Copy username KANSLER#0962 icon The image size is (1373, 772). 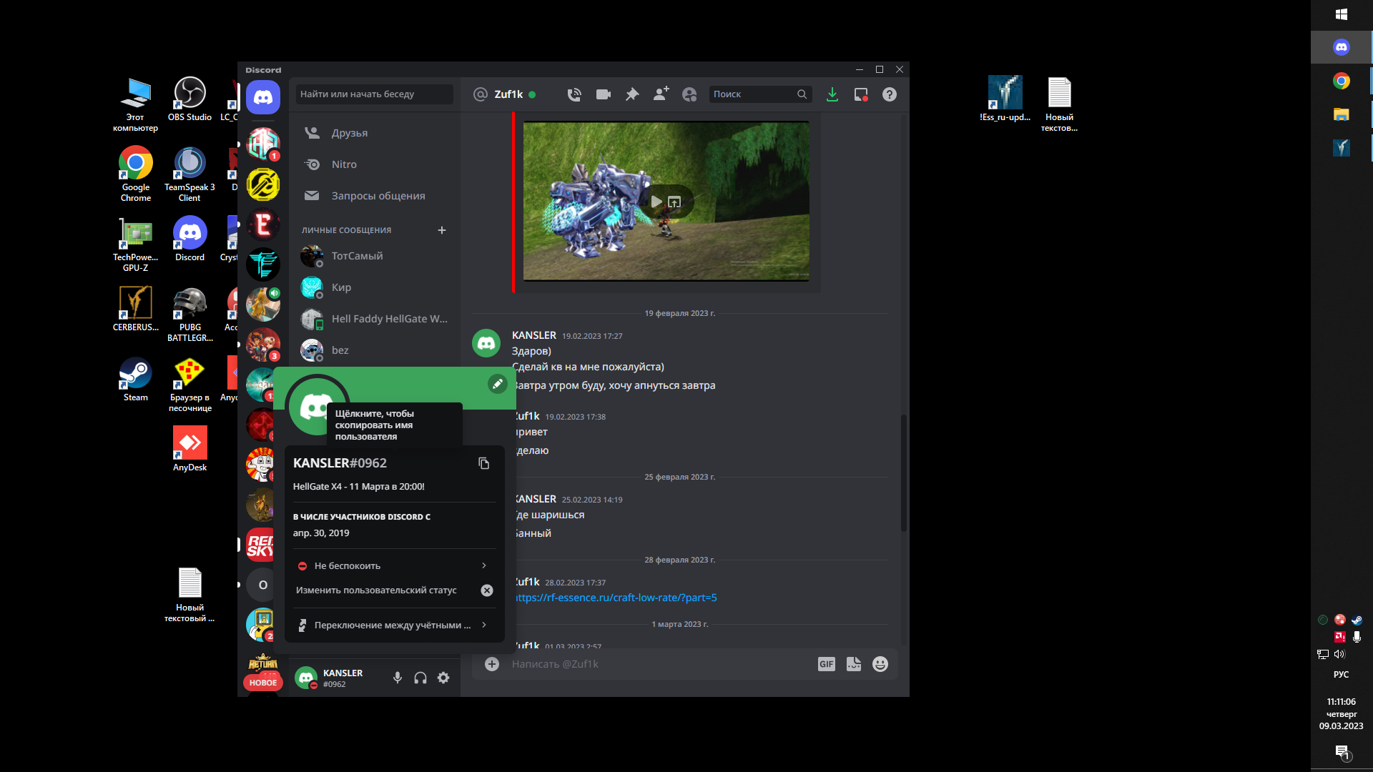[x=484, y=463]
